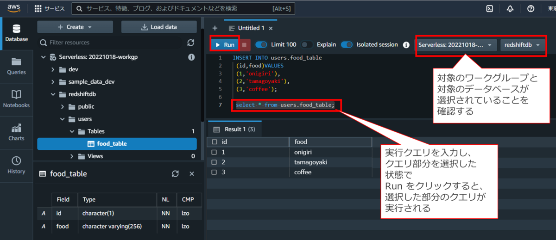Image resolution: width=556 pixels, height=240 pixels.
Task: Open the AWS home logo
Action: [13, 8]
